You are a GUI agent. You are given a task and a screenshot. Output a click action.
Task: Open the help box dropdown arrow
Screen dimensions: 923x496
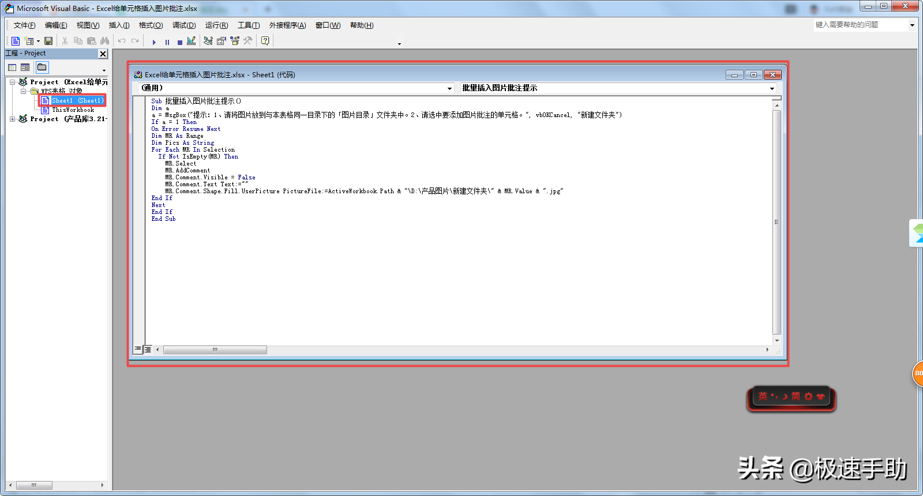point(912,25)
